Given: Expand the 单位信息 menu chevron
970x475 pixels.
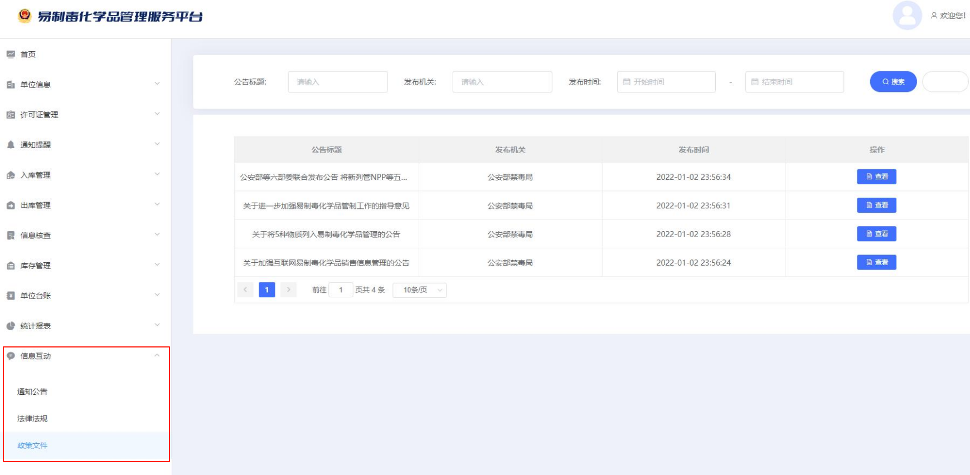Looking at the screenshot, I should tap(157, 84).
